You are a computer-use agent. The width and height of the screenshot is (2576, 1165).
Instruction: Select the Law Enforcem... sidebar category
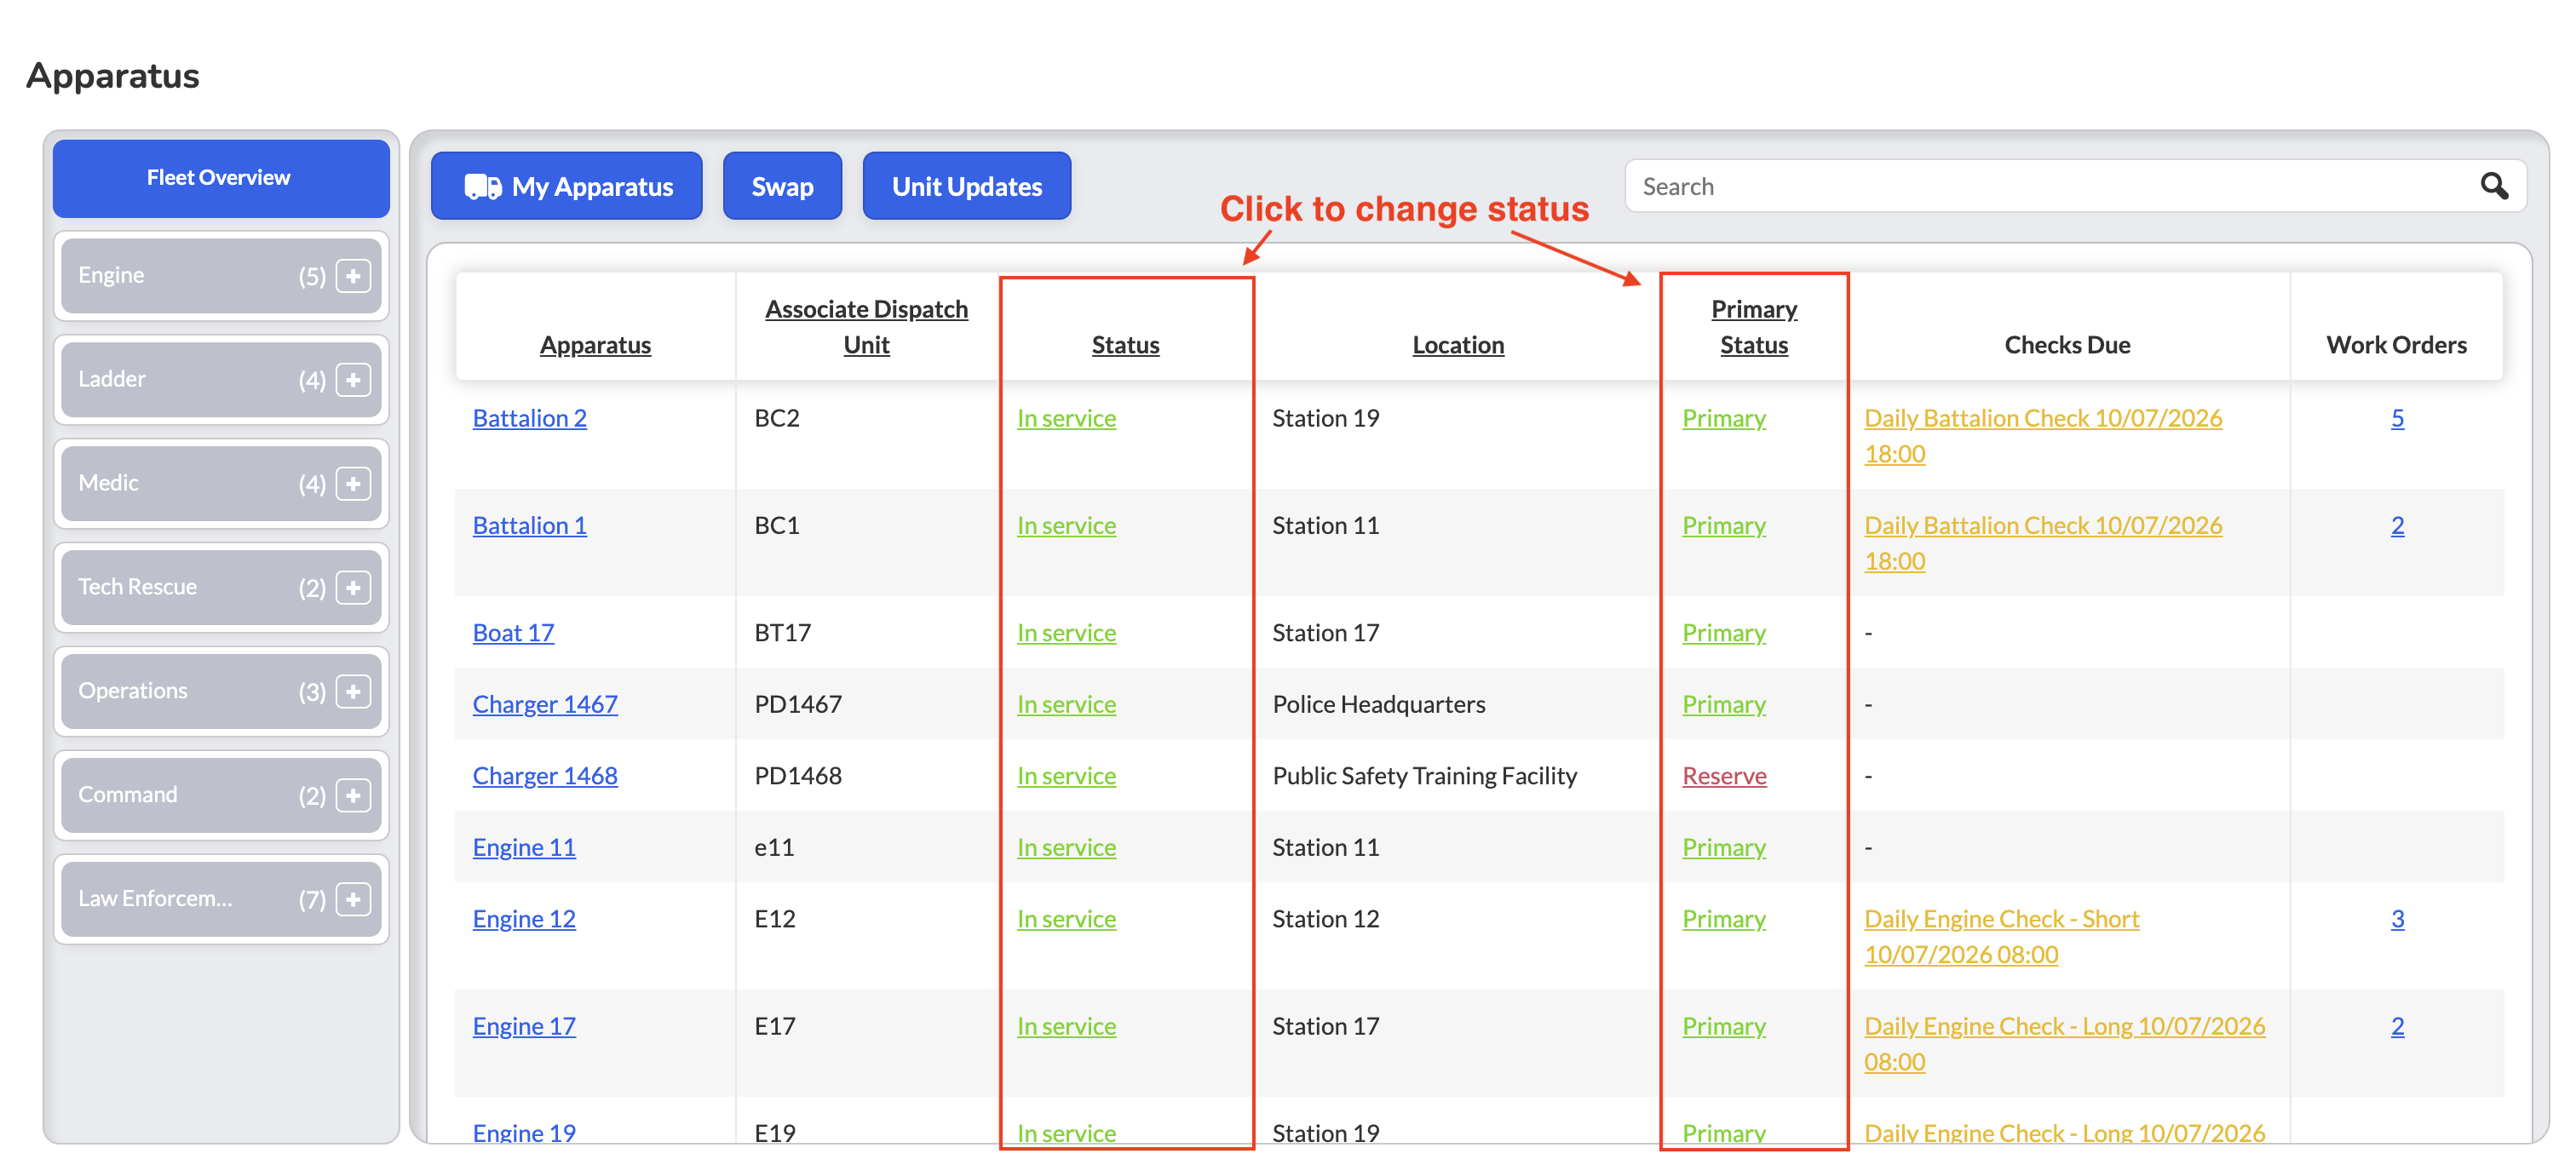[221, 900]
